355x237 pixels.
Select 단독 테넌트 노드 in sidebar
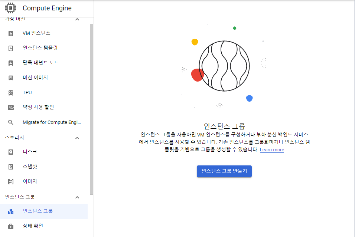click(44, 63)
